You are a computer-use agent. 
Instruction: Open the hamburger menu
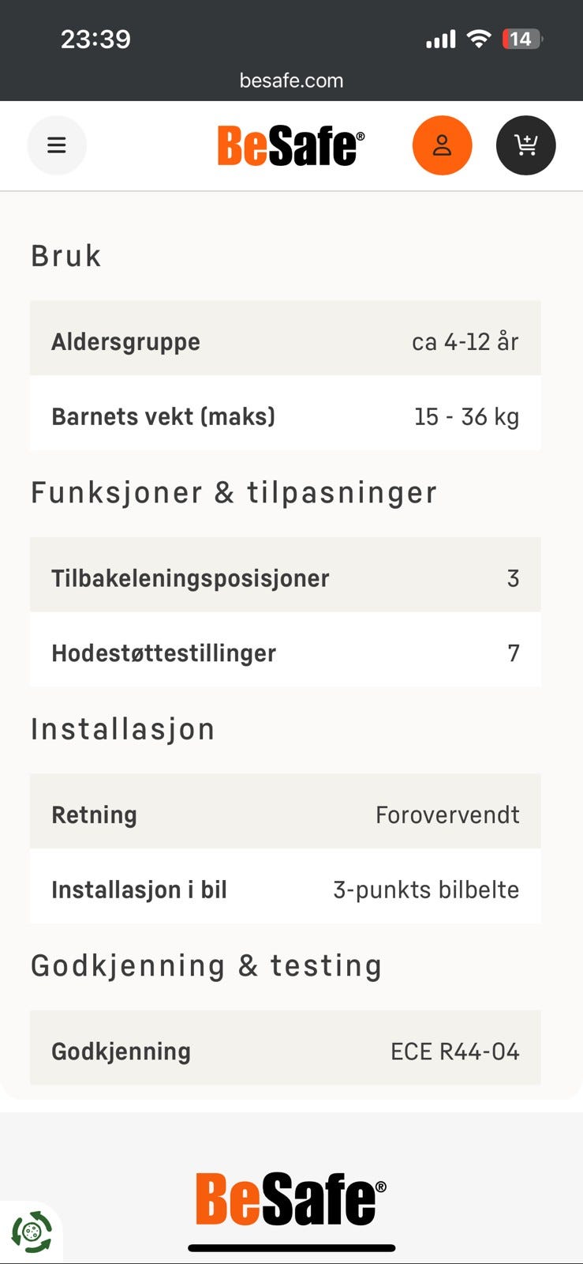57,145
